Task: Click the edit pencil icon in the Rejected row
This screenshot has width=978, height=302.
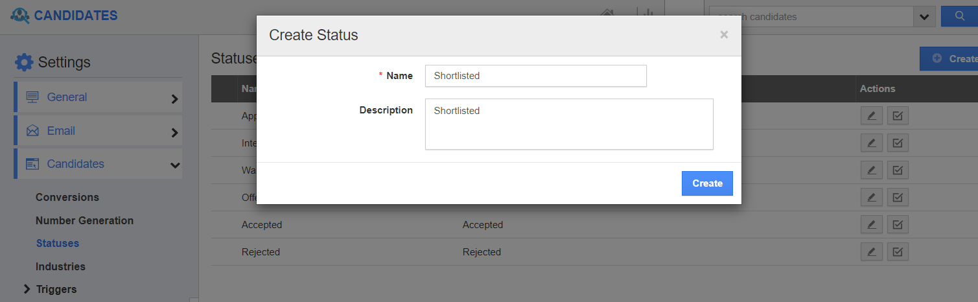Action: (871, 251)
